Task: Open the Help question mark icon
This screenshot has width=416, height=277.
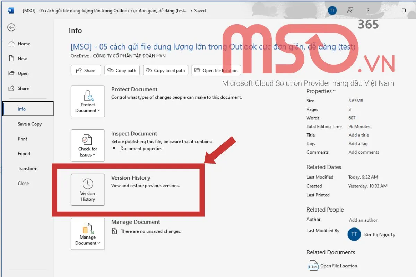Action: 367,10
